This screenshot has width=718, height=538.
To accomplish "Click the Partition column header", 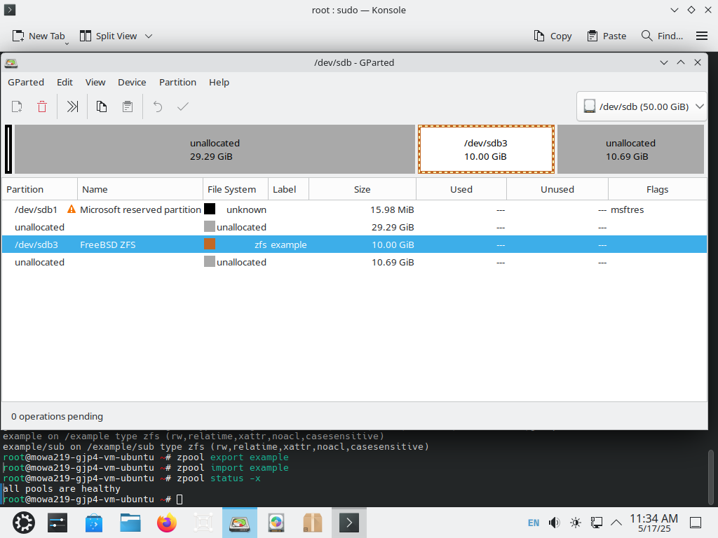I will click(39, 189).
